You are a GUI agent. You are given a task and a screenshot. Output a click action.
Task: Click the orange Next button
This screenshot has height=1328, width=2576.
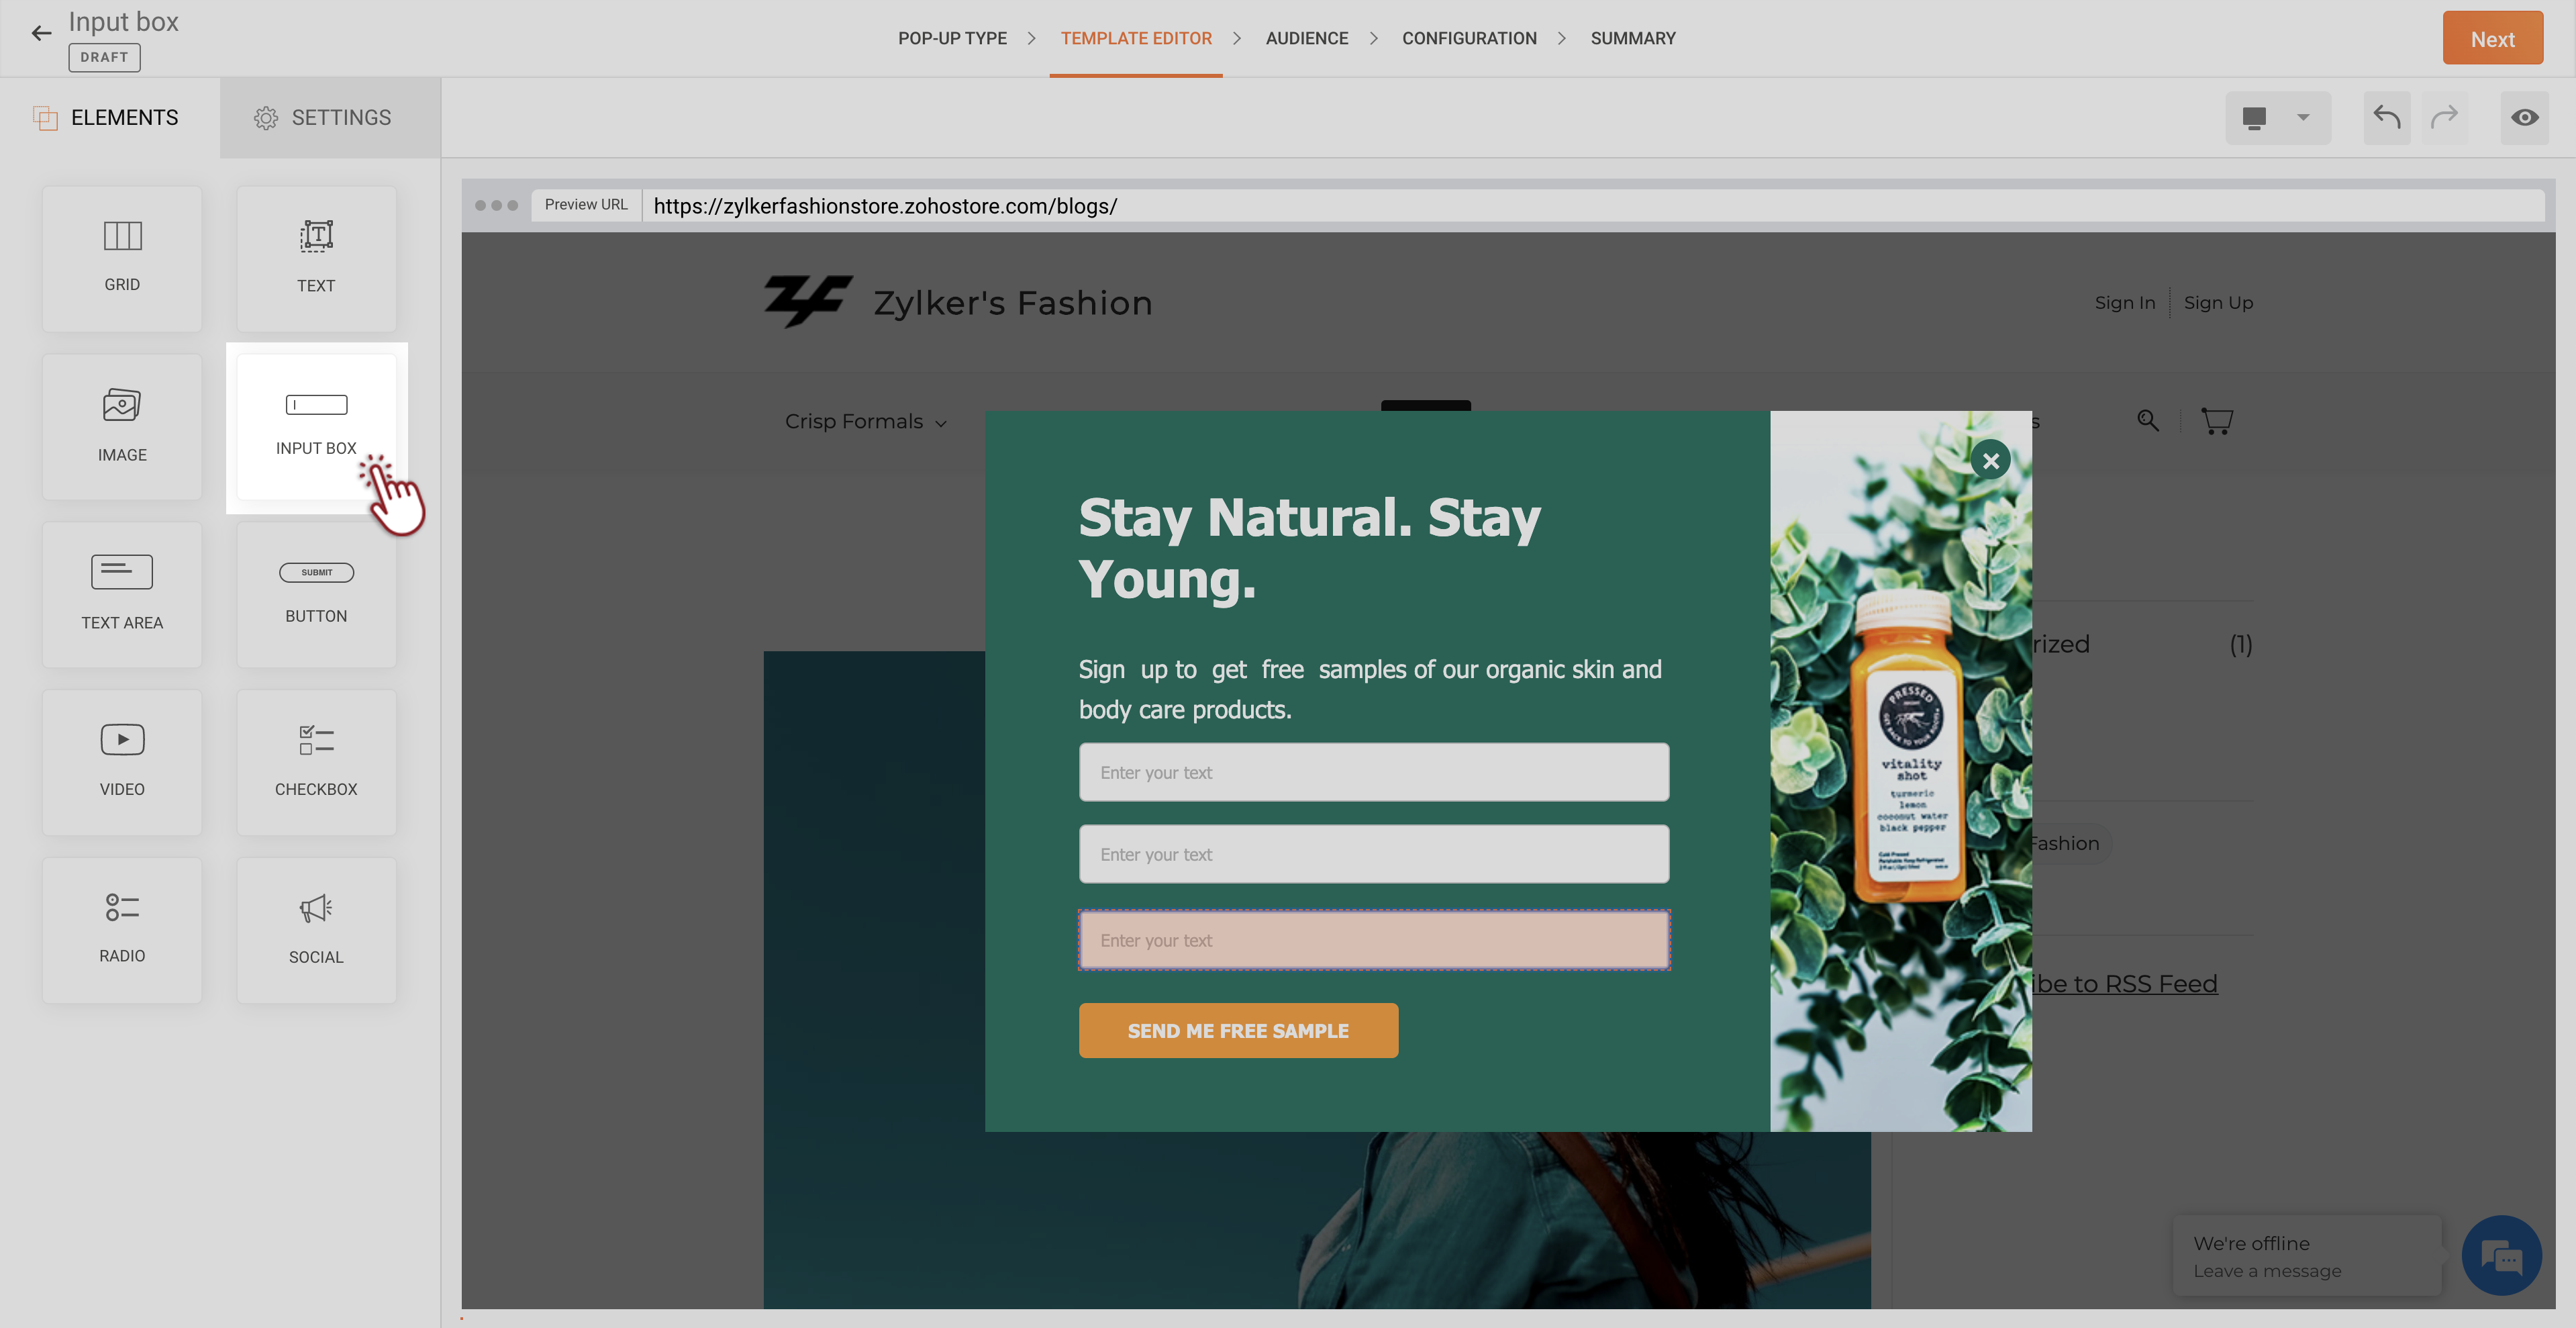pyautogui.click(x=2492, y=38)
